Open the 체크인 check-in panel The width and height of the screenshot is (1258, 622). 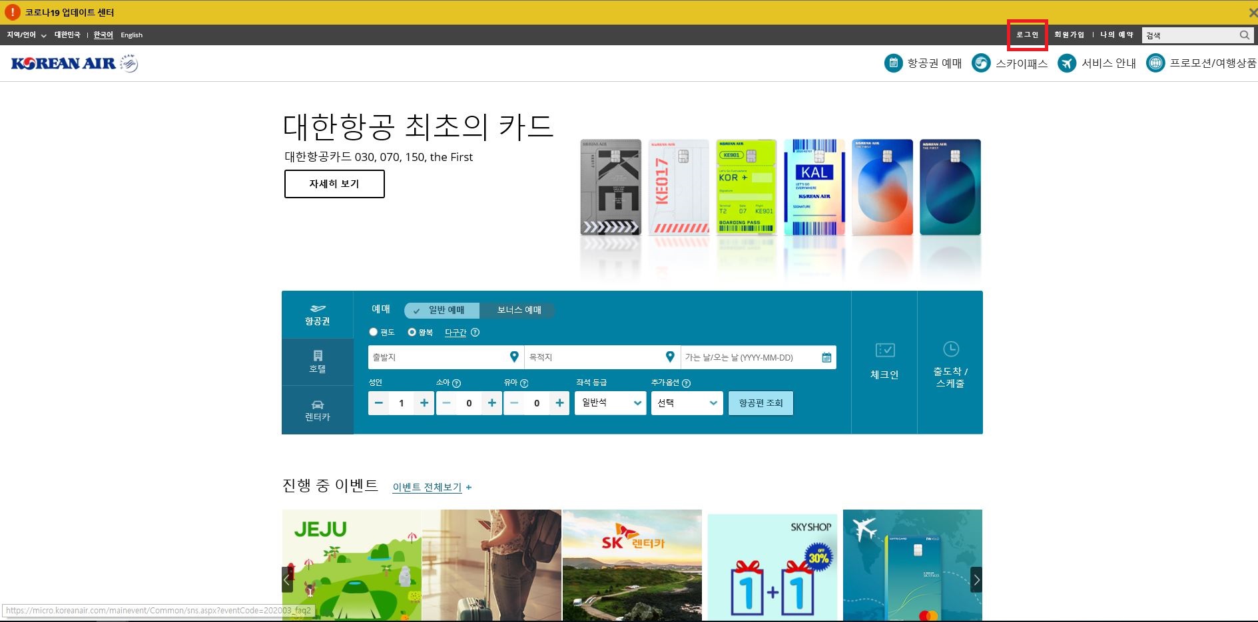coord(884,363)
